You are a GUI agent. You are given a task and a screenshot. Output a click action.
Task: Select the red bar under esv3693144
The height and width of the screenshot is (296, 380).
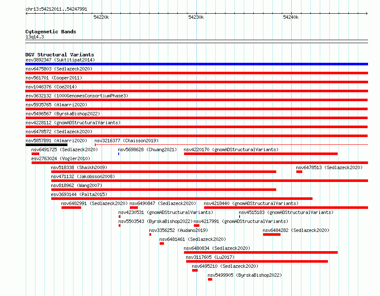(x=182, y=199)
